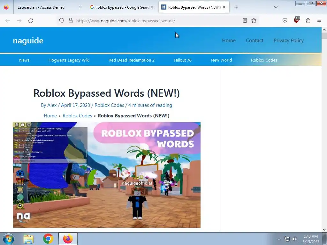Click author link Alex
Image resolution: width=327 pixels, height=245 pixels.
(x=52, y=105)
